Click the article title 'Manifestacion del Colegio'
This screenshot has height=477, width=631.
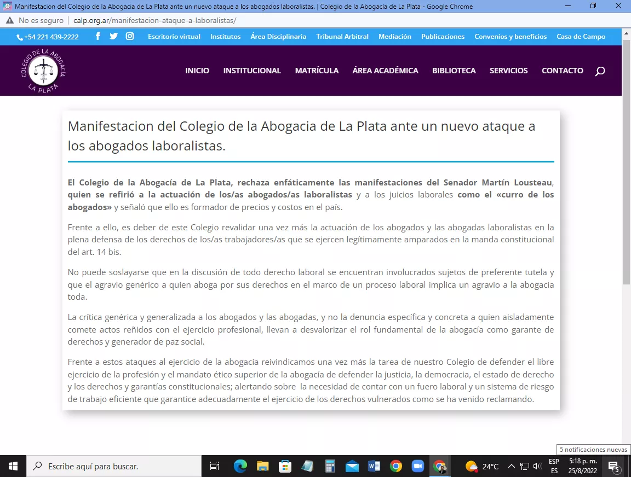point(301,136)
